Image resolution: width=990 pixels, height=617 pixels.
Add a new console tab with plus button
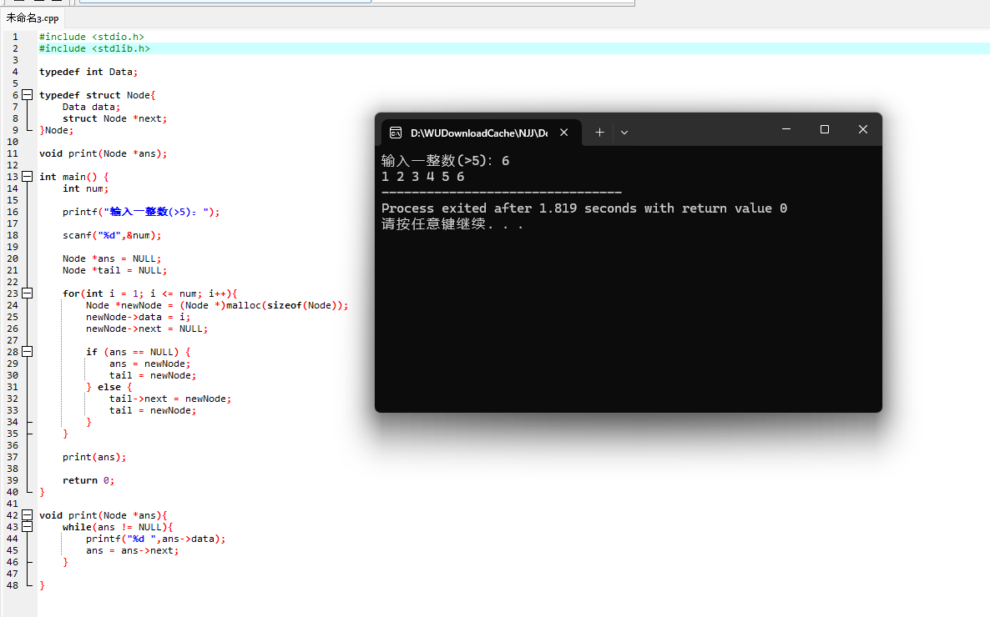599,133
